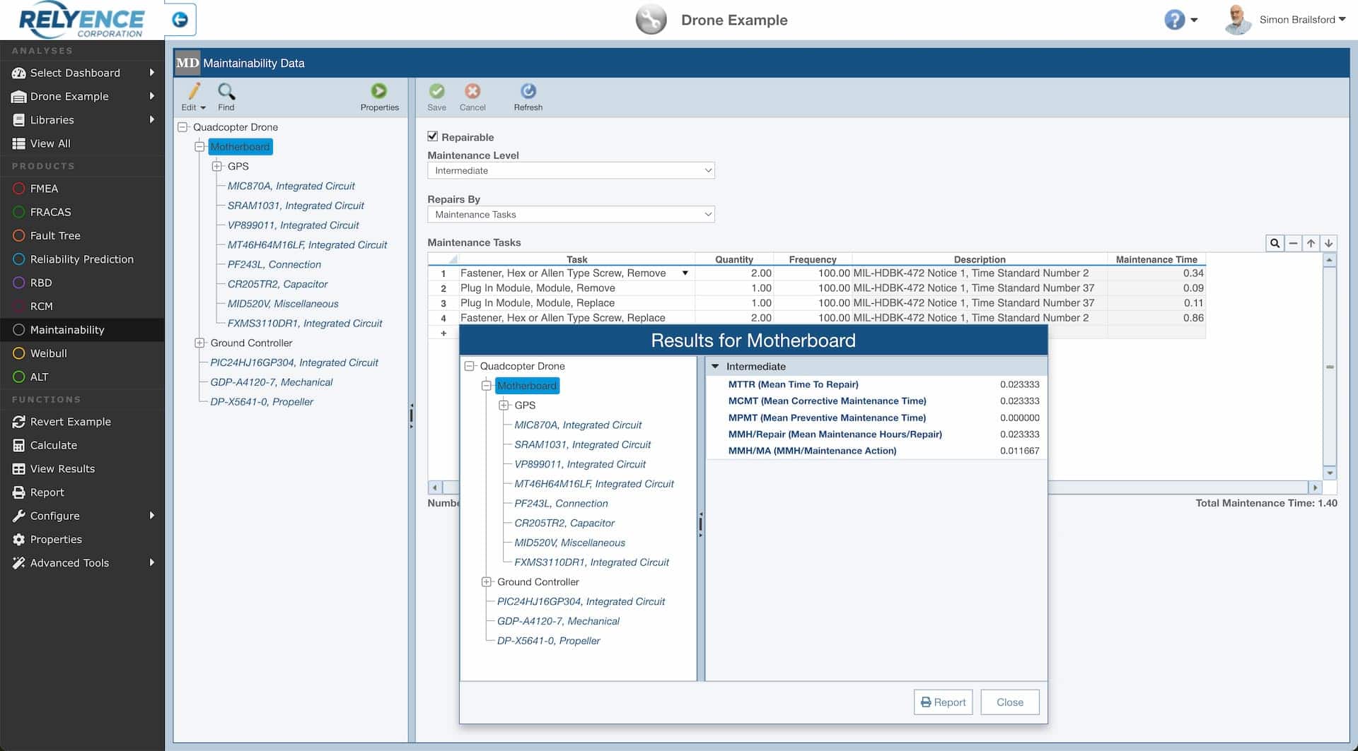Select the Fault Tree product in the sidebar
The width and height of the screenshot is (1358, 751).
[55, 235]
